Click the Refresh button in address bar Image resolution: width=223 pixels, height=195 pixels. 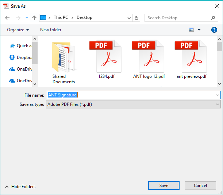[x=137, y=17]
